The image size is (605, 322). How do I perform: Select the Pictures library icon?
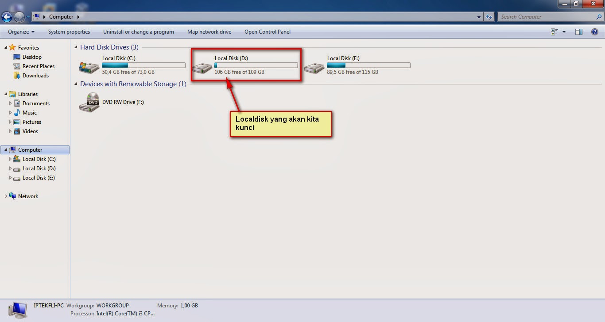17,122
